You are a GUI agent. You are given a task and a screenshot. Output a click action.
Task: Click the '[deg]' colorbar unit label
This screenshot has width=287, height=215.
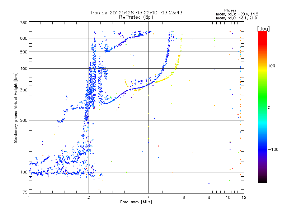(263, 29)
